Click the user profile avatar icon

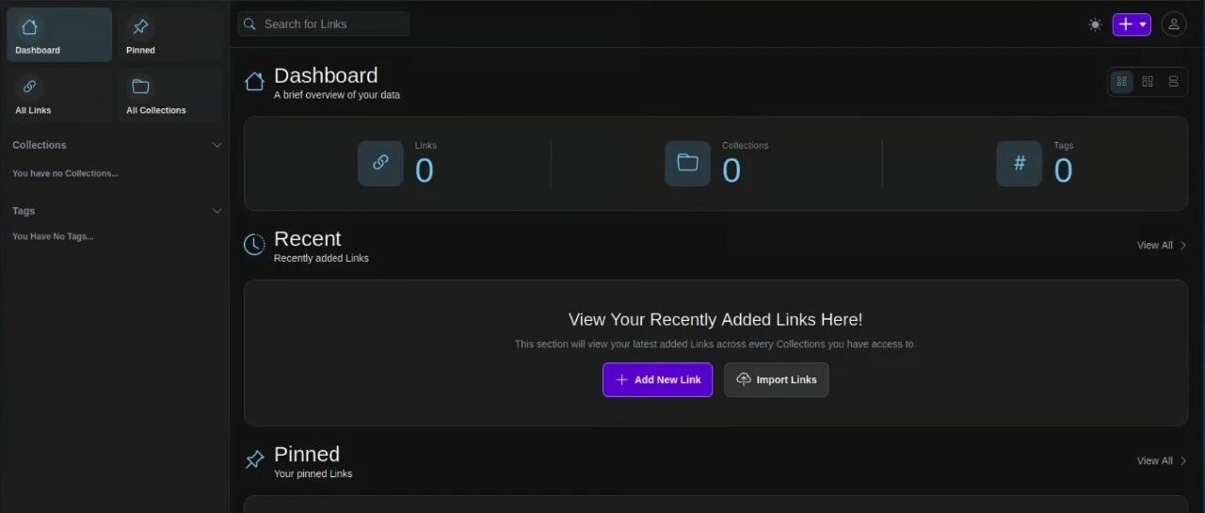pos(1173,24)
